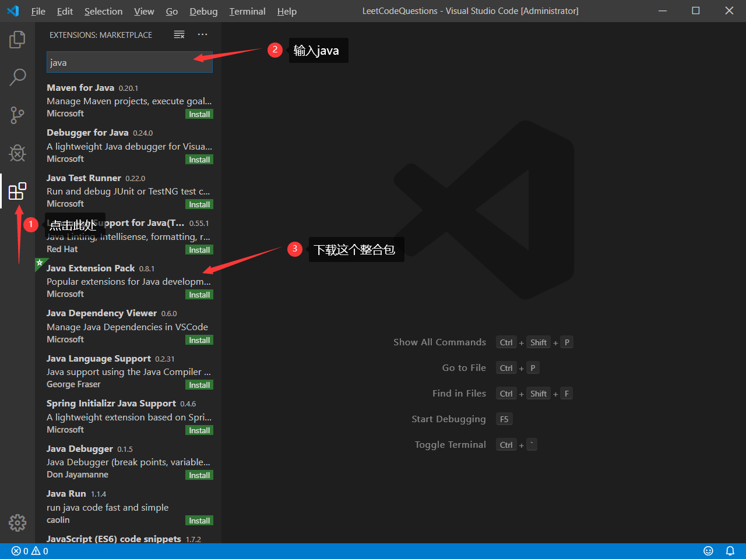Open the Debug icon in activity bar
Viewport: 746px width, 559px height.
click(17, 153)
